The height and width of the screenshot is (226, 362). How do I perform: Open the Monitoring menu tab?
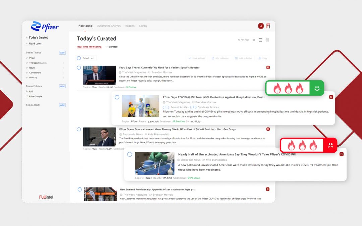[85, 26]
